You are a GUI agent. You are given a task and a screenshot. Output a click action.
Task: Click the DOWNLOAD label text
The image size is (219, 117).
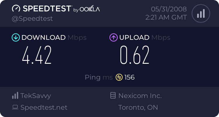point(44,37)
